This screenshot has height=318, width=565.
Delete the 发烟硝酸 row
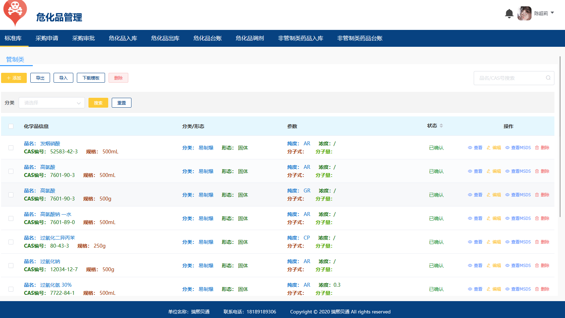[542, 148]
